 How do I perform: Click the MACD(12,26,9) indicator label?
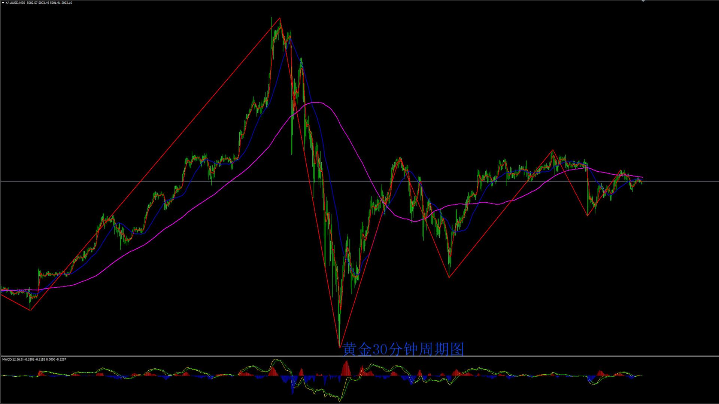(x=12, y=359)
